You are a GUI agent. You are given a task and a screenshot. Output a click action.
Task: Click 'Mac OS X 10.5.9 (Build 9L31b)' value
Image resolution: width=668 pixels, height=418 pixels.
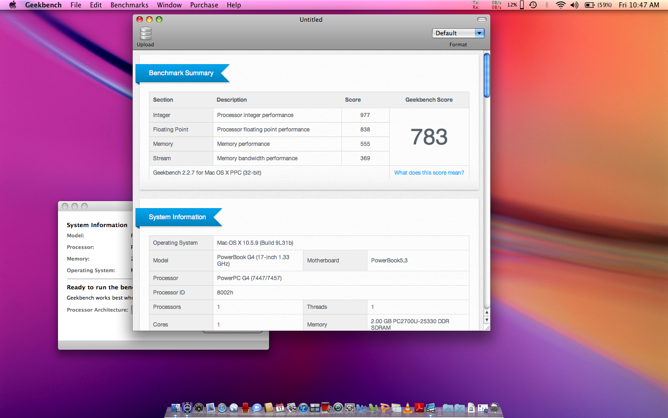255,243
